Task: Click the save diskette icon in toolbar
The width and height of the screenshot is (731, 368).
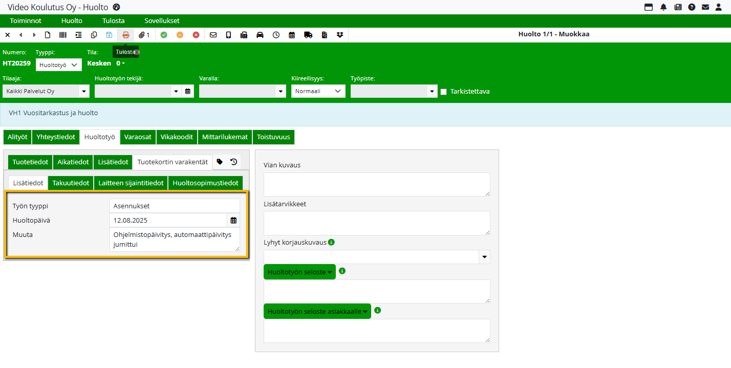Action: coord(109,35)
